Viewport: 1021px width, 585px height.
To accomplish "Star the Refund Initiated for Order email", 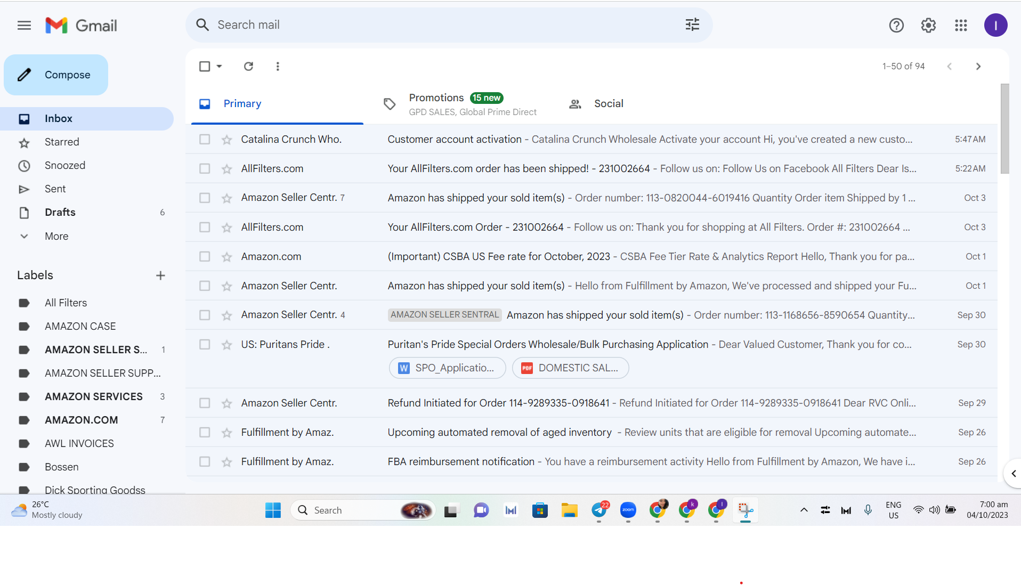I will point(227,403).
